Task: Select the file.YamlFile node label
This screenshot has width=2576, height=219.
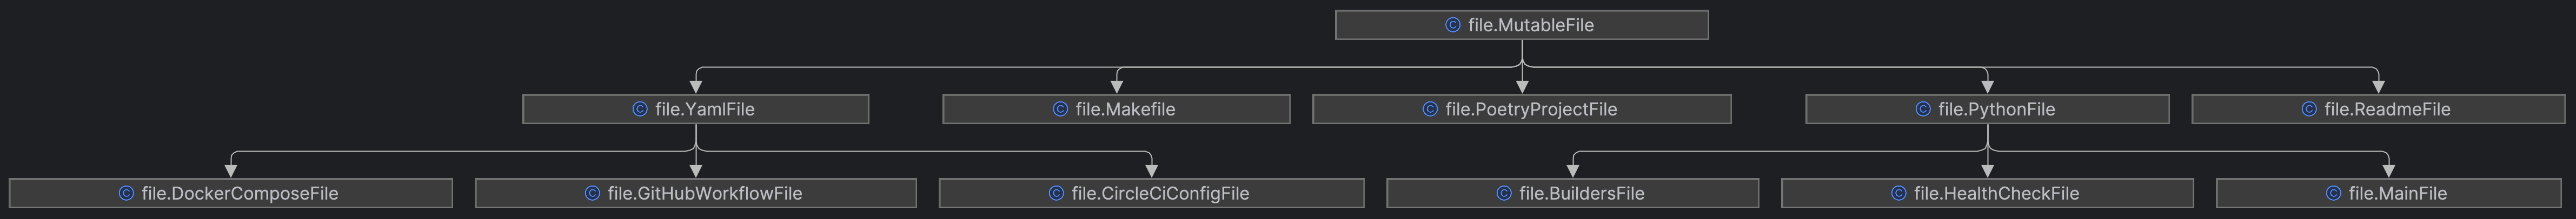Action: 704,109
